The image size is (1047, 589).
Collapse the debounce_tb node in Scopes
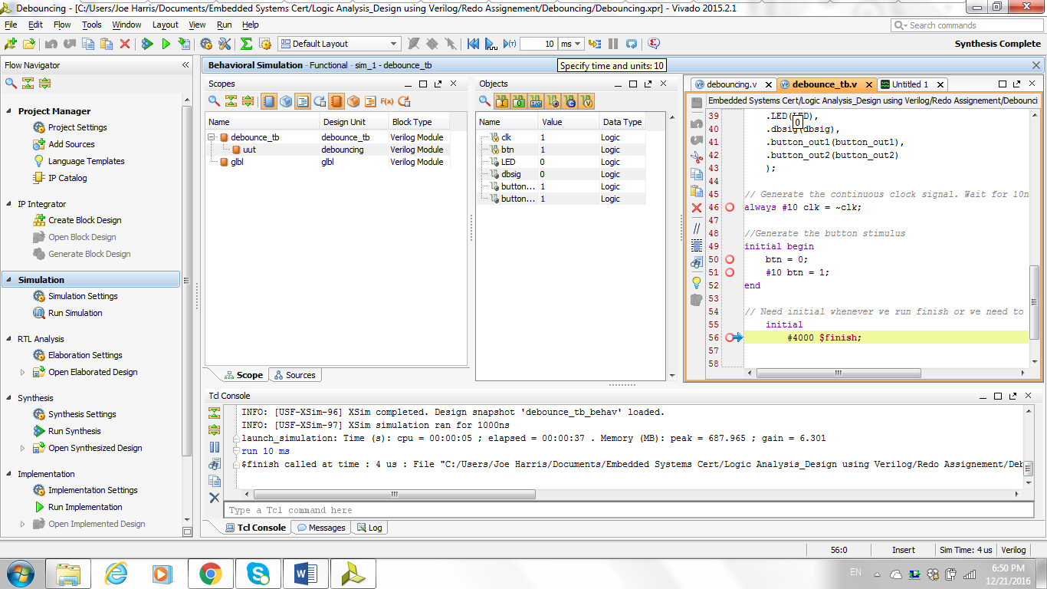point(212,137)
